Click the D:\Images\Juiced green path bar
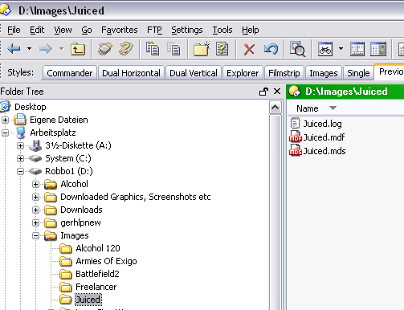 345,92
